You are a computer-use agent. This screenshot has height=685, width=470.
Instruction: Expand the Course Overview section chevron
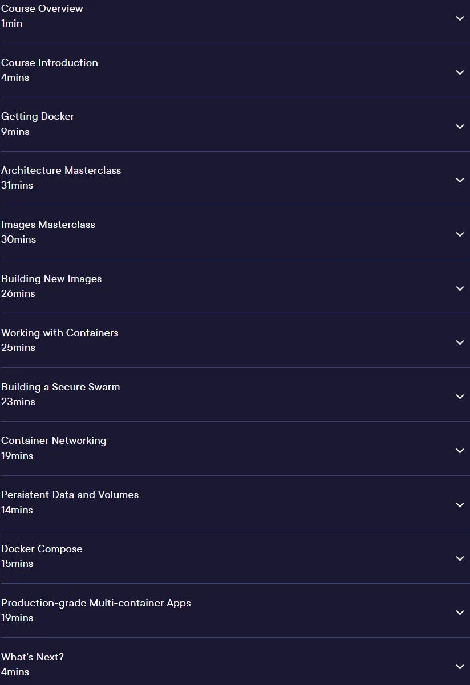(x=460, y=18)
